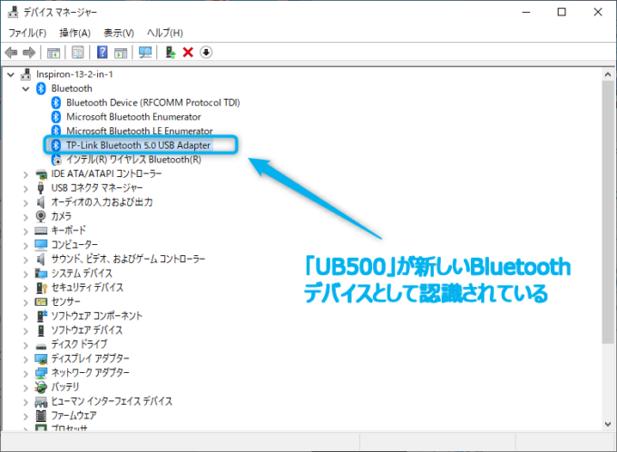Open the ファイル(F) menu
Image resolution: width=617 pixels, height=452 pixels.
[x=27, y=33]
